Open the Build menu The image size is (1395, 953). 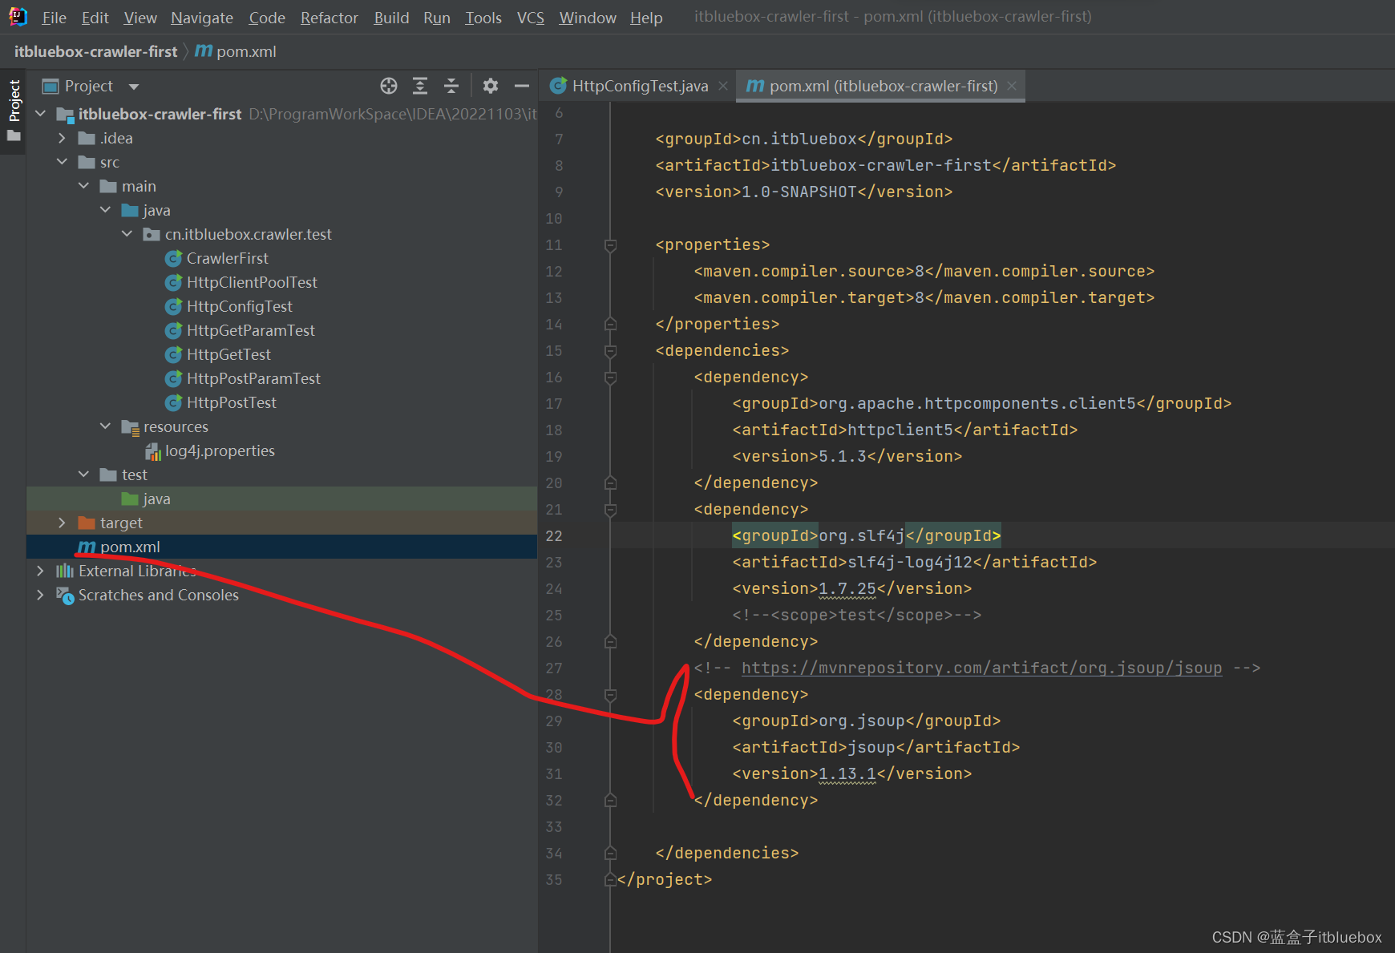[391, 17]
